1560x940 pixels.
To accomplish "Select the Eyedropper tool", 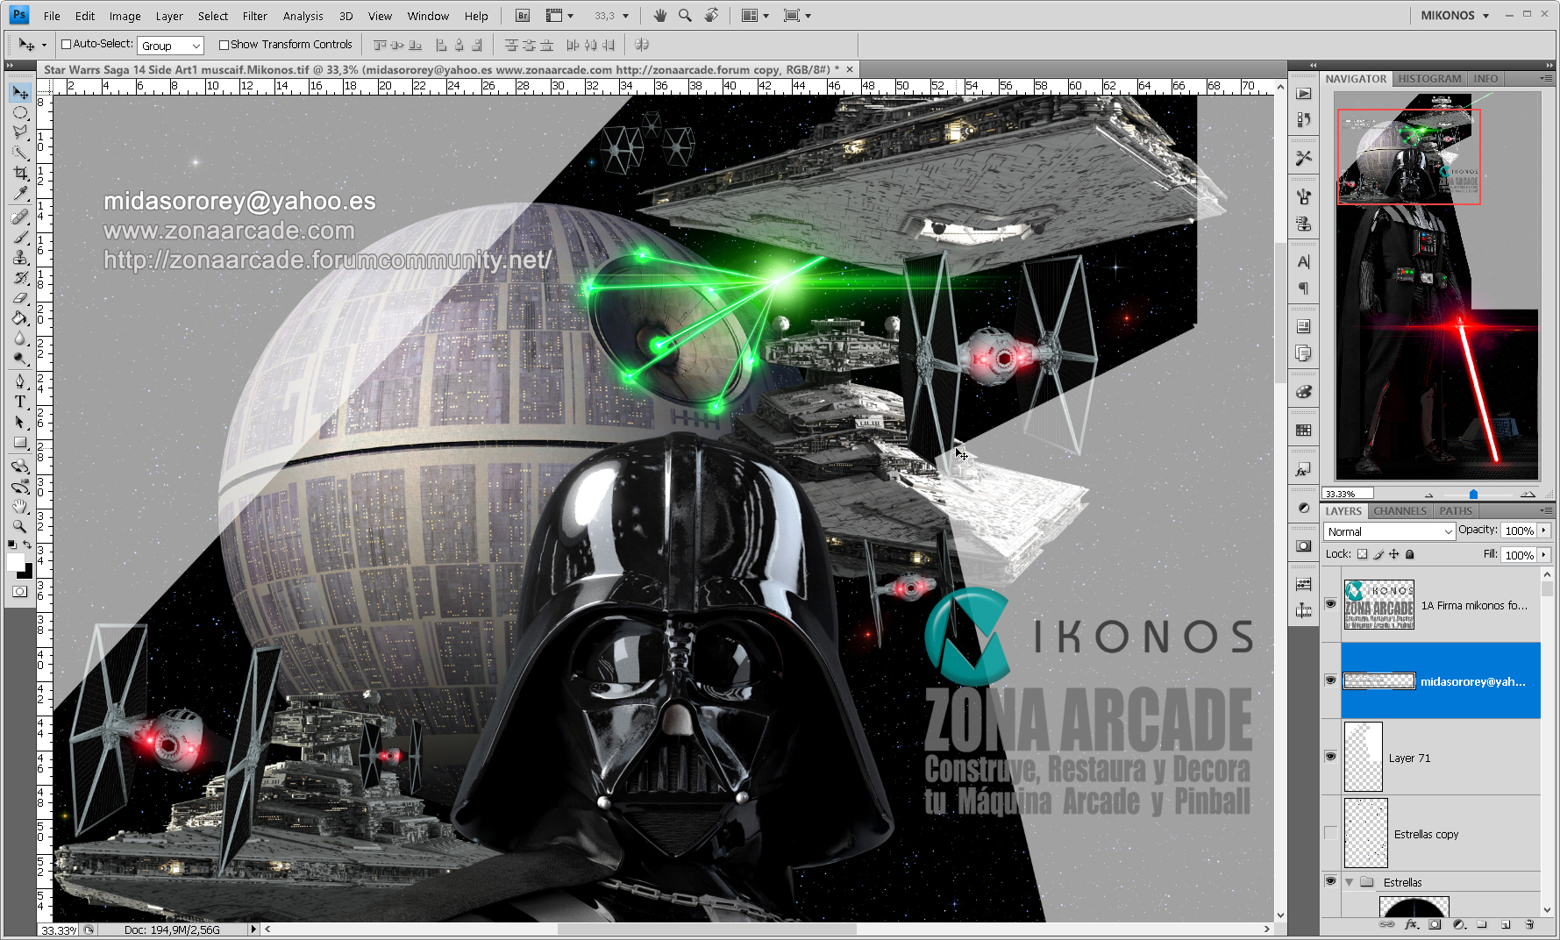I will click(20, 193).
